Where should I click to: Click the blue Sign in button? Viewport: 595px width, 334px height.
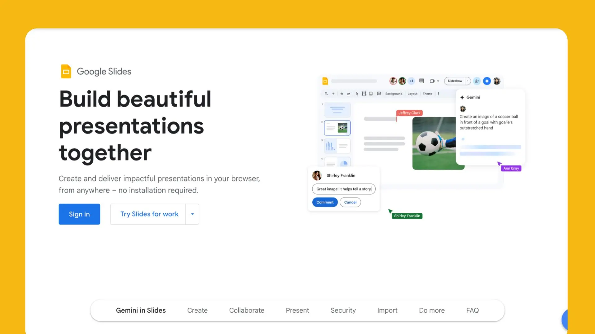click(x=79, y=214)
